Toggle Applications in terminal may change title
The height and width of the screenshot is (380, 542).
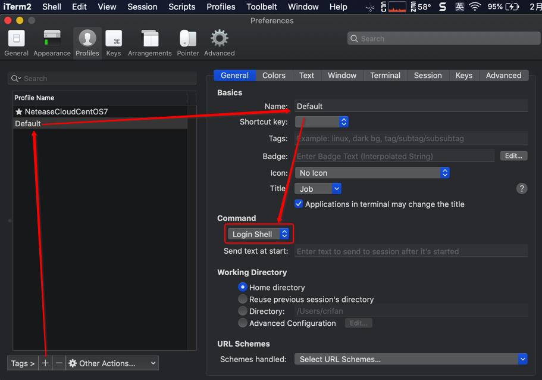pyautogui.click(x=299, y=204)
